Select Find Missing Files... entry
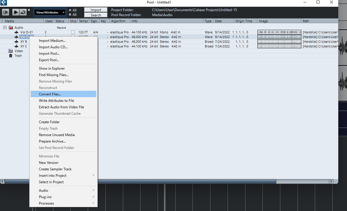 click(63, 75)
